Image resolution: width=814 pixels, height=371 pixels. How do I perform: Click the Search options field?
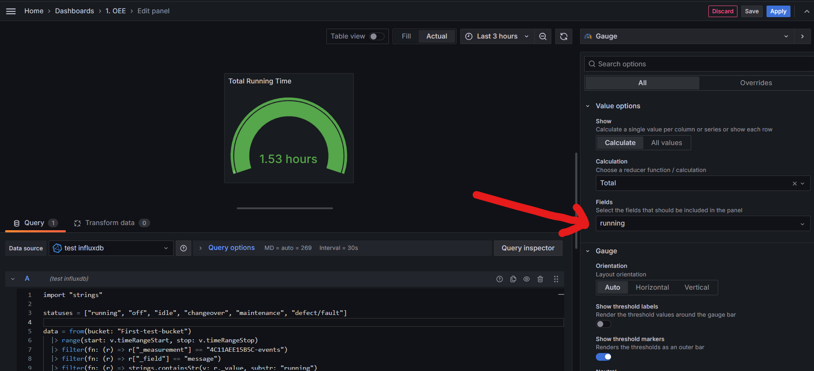699,64
